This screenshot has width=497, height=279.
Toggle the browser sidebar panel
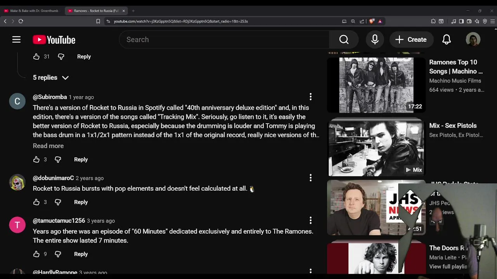(x=461, y=21)
